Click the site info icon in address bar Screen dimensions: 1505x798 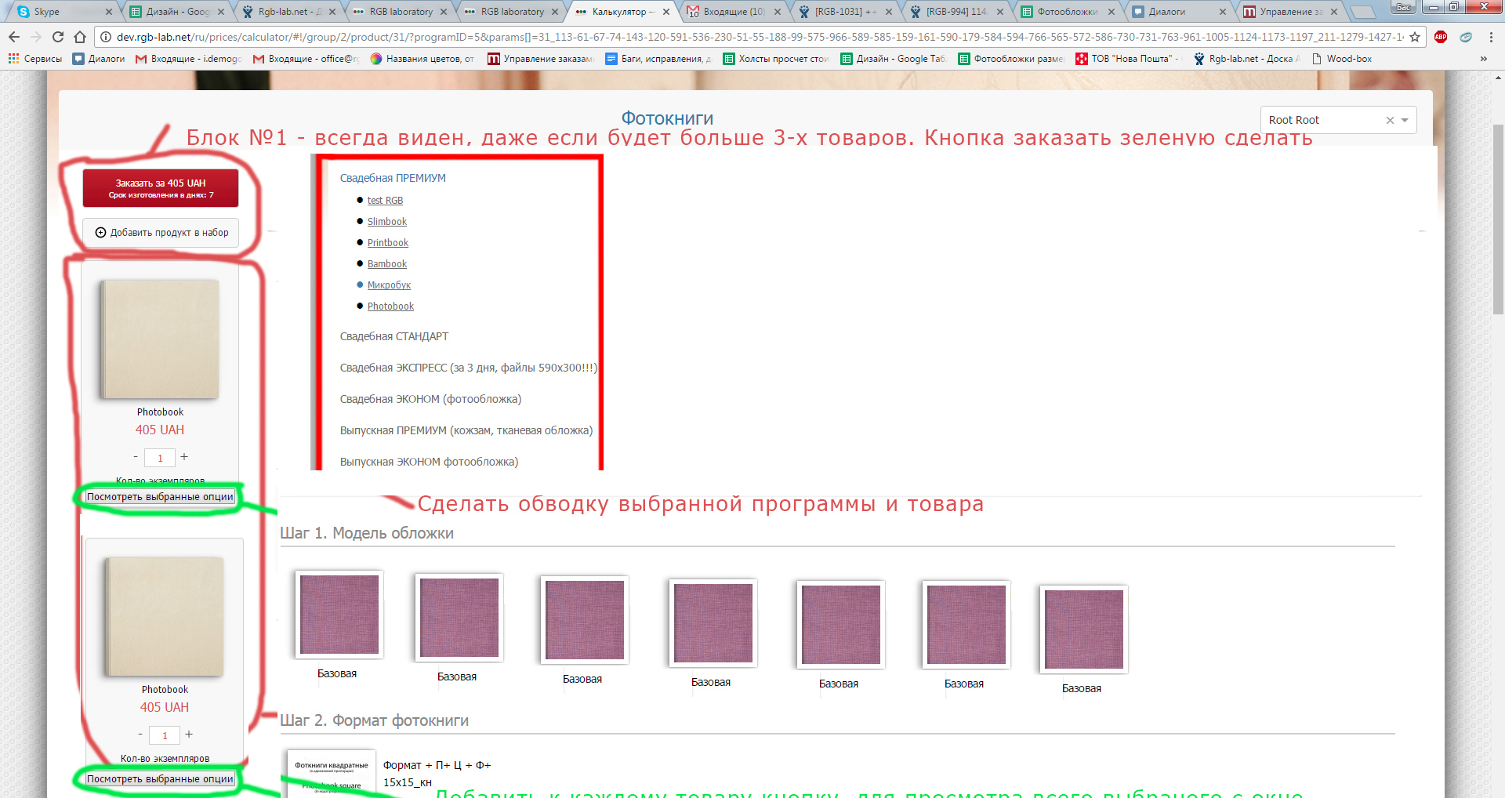[x=106, y=37]
